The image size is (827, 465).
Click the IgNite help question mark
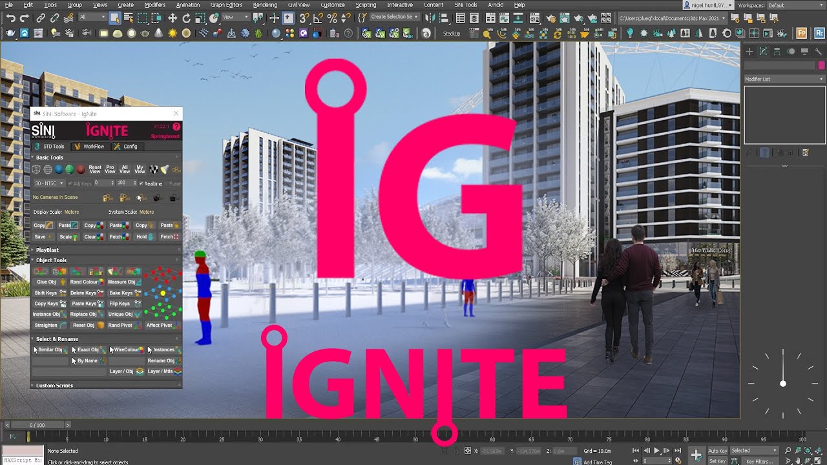(176, 127)
